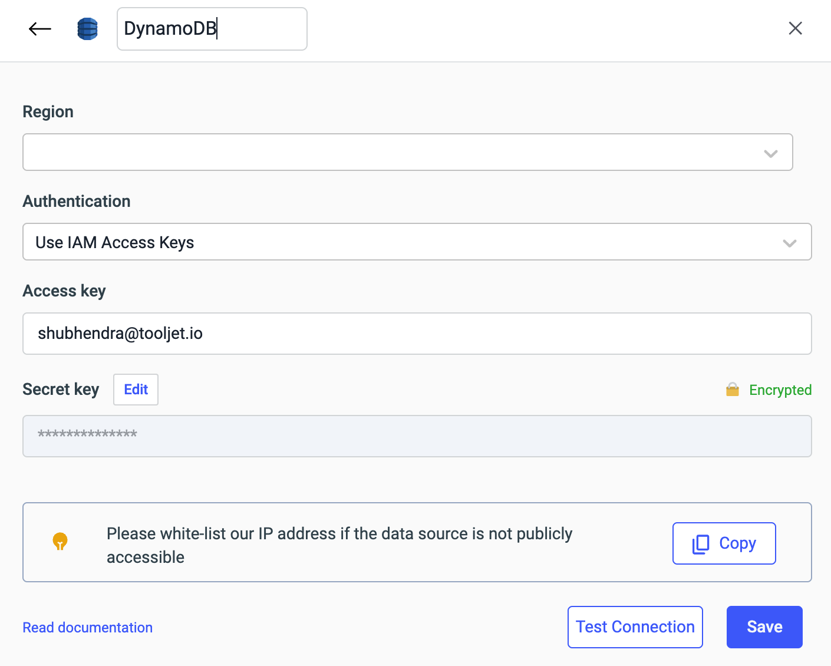Click the DynamoDB database logo icon
The image size is (831, 666).
pos(88,29)
